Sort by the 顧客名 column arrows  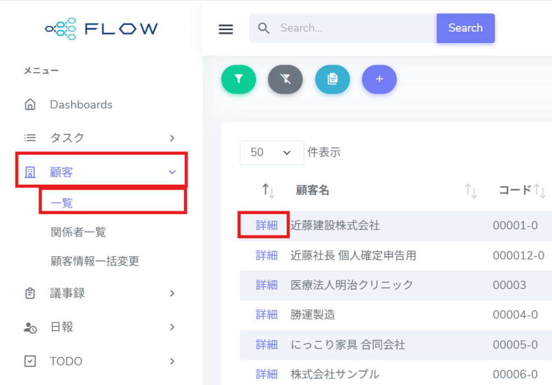tap(471, 191)
